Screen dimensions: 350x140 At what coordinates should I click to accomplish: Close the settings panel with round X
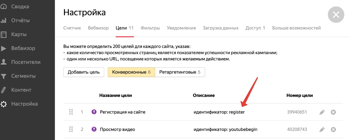336,15
